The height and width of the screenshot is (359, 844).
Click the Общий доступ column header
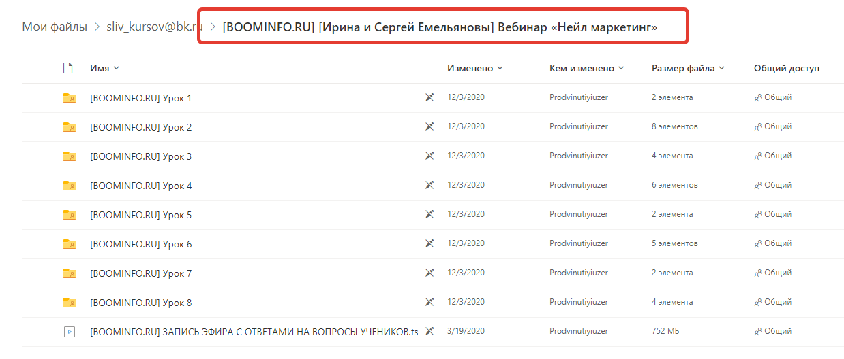point(787,68)
